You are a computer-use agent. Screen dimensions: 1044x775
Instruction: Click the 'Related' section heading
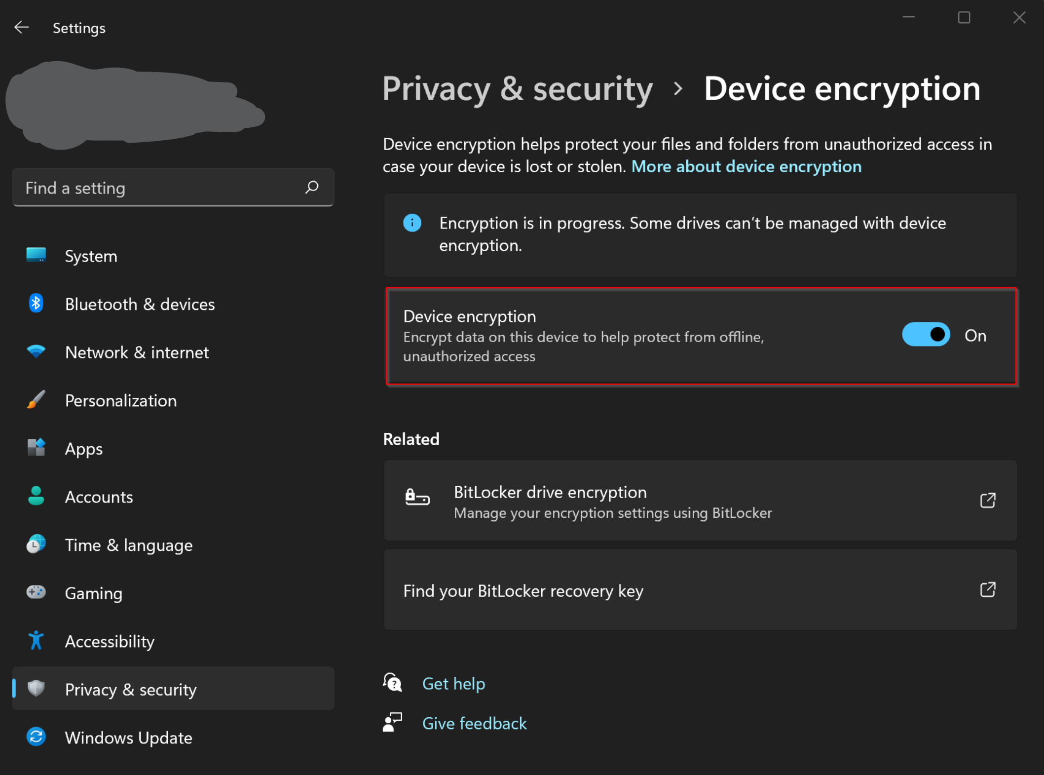(x=411, y=439)
